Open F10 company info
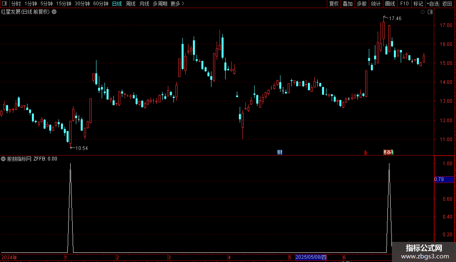 (404, 4)
